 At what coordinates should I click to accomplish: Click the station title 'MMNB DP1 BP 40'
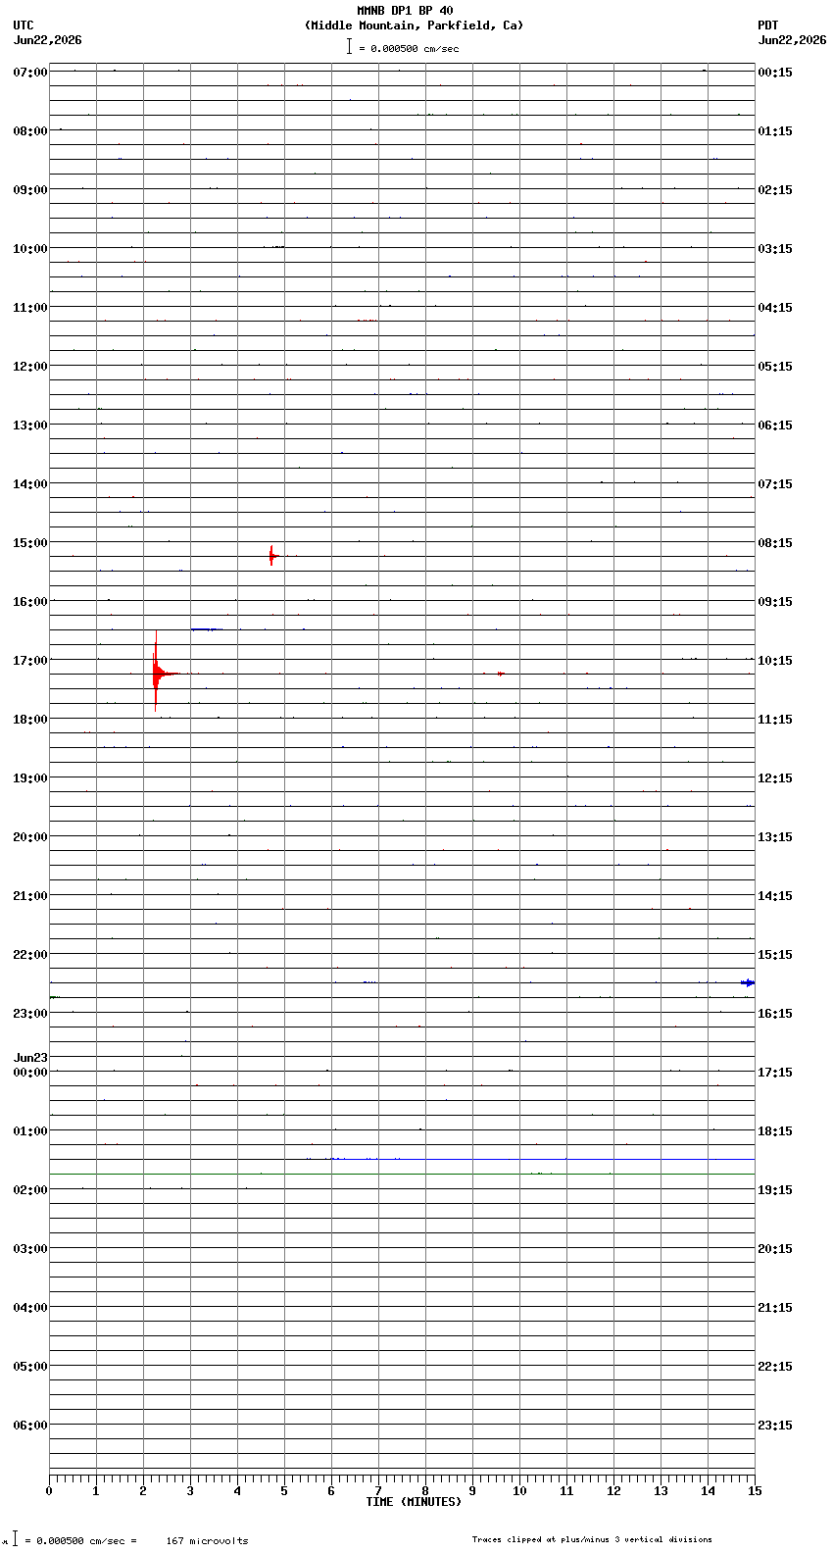[405, 11]
